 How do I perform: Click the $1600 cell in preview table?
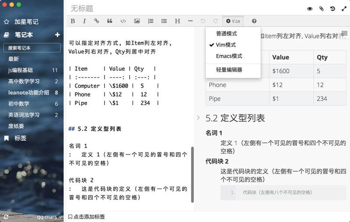pos(291,71)
